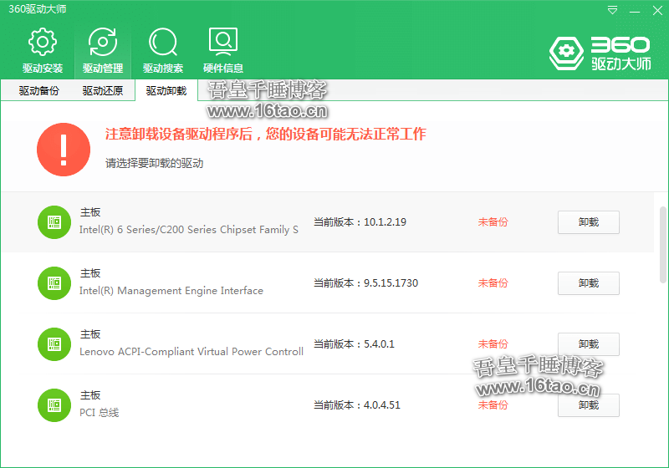Image resolution: width=669 pixels, height=468 pixels.
Task: Uninstall the Intel 6 Series chipset driver
Action: (588, 222)
